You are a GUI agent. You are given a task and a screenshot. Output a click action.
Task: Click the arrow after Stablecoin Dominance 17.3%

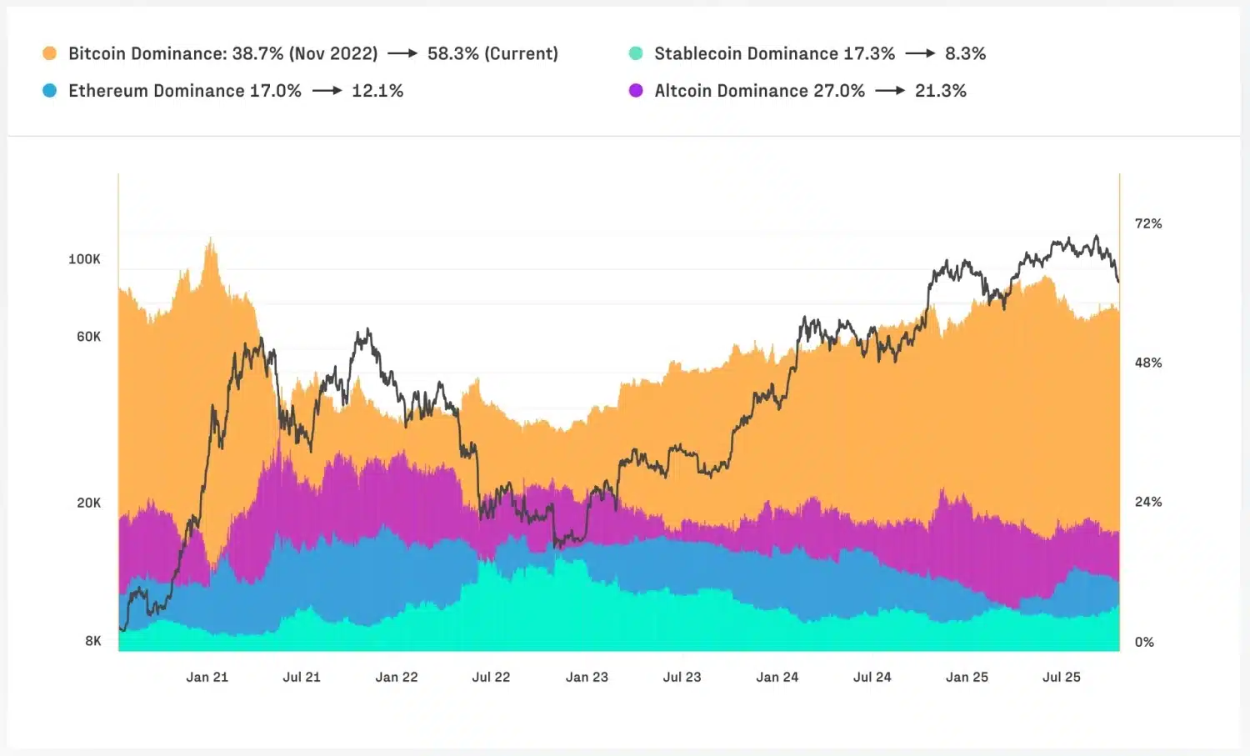click(920, 53)
